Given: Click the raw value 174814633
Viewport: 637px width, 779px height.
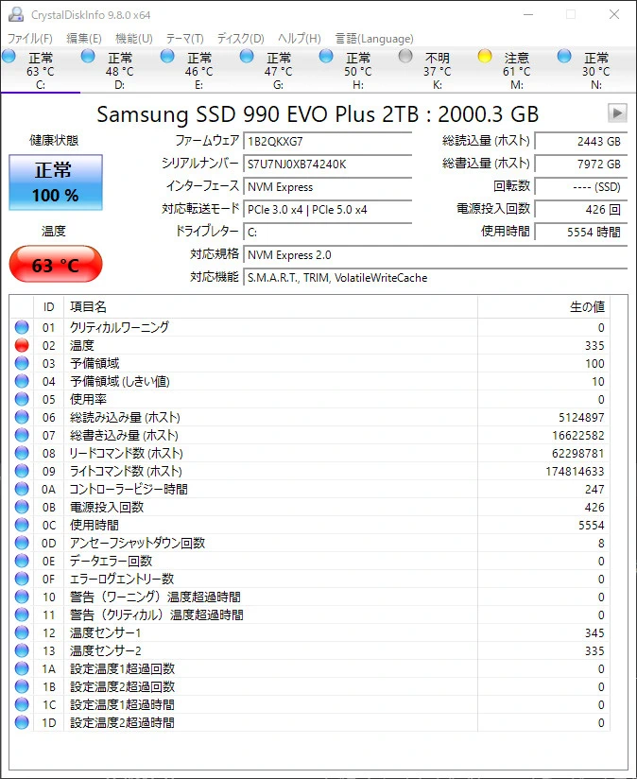Looking at the screenshot, I should (x=575, y=471).
